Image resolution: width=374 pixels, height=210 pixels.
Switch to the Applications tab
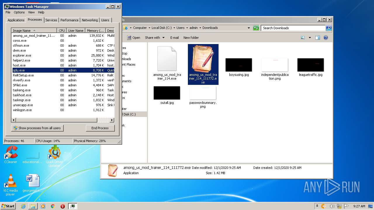click(16, 20)
